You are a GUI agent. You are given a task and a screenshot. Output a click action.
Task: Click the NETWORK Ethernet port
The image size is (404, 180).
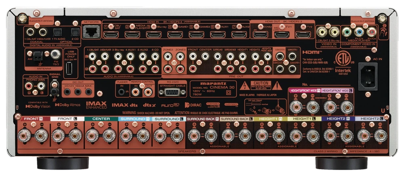92,32
